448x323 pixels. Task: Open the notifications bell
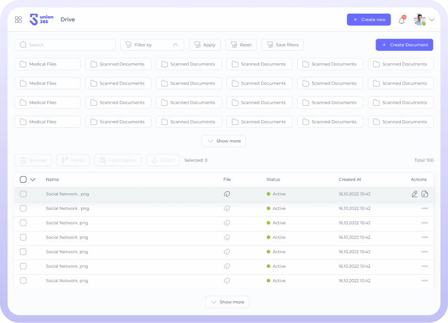(x=402, y=20)
